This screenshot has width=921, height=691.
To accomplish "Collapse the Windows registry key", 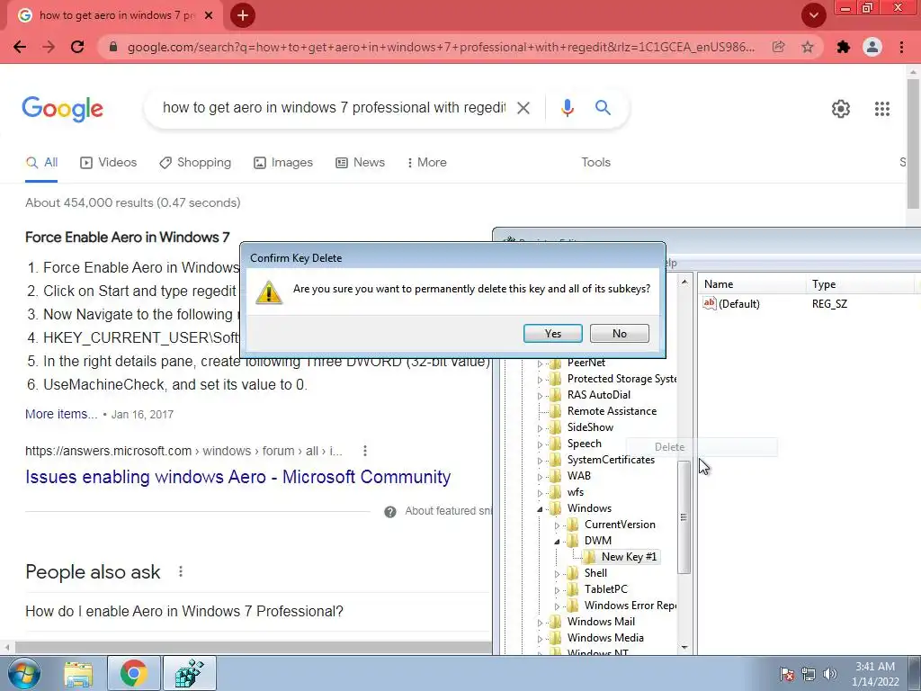I will pos(540,509).
